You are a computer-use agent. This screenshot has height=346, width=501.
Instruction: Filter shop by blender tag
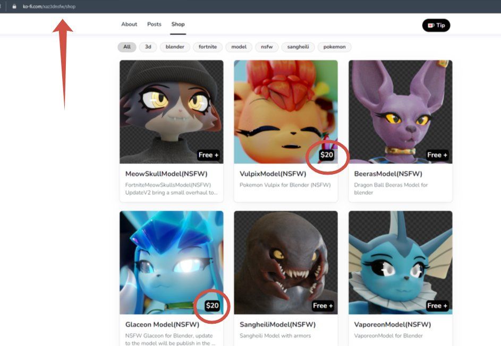175,47
